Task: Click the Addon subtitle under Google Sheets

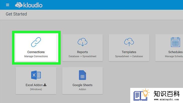Action: pos(82,89)
